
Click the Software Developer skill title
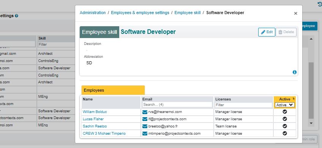coord(148,32)
